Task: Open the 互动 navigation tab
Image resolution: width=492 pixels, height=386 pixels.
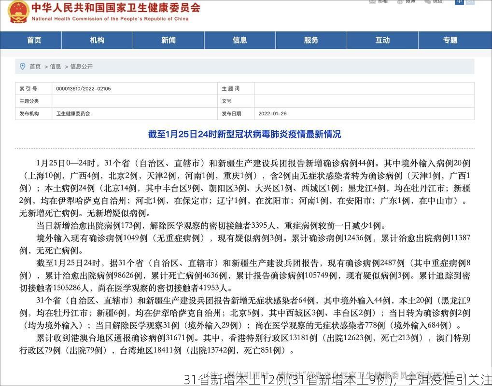Action: 382,40
